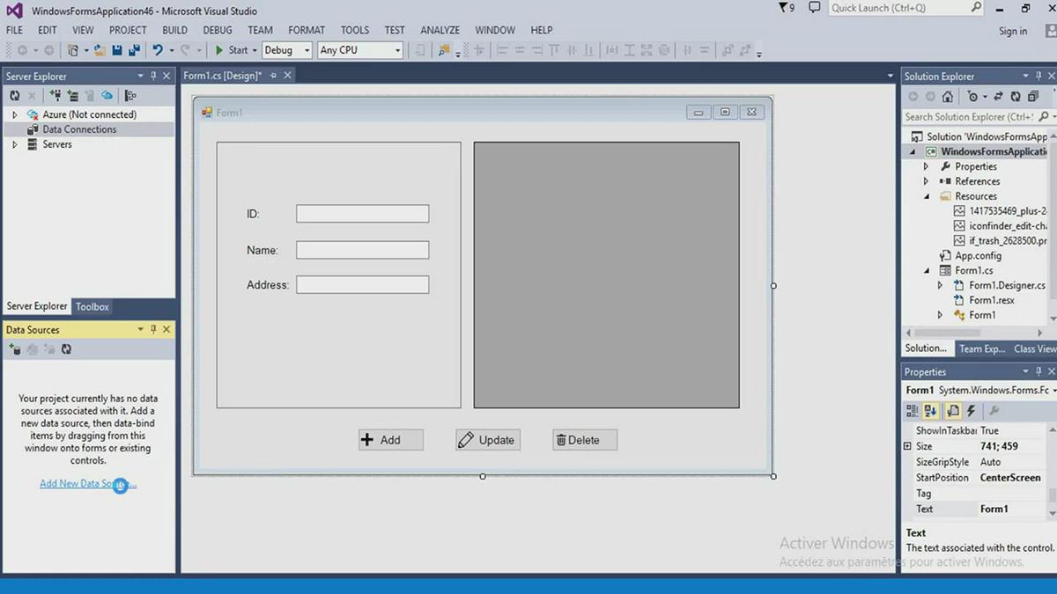Click the Sign in link

pos(1012,30)
